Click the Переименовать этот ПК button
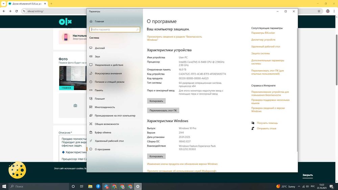This screenshot has width=338, height=190. [x=163, y=110]
